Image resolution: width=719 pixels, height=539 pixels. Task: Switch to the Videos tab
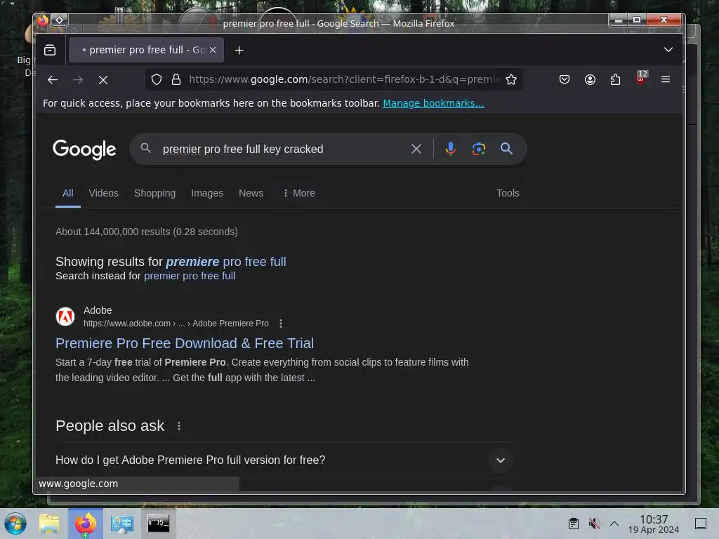click(104, 193)
